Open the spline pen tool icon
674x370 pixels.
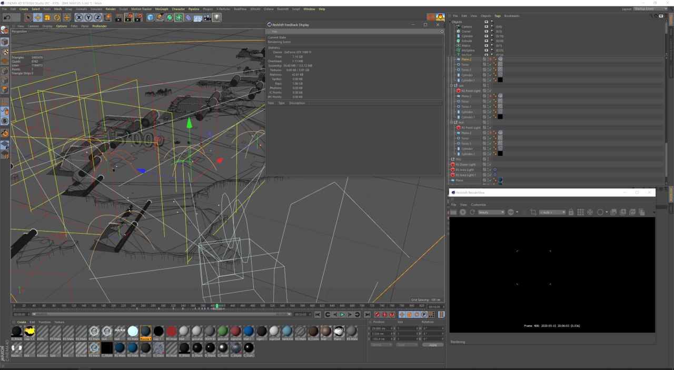160,17
